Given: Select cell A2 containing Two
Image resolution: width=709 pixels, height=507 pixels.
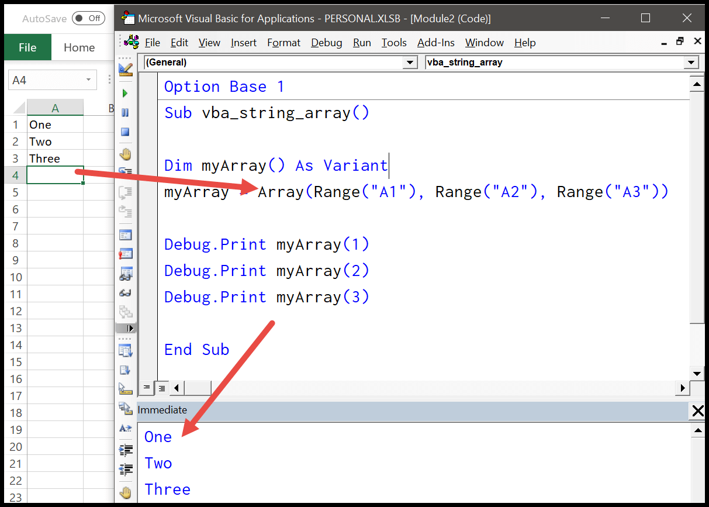Looking at the screenshot, I should click(55, 142).
